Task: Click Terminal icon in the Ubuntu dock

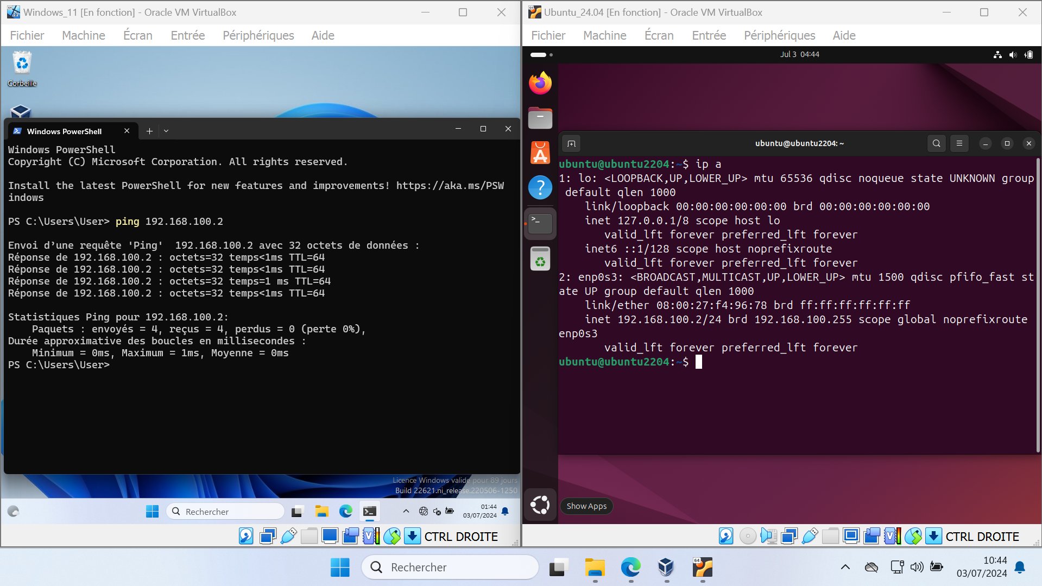Action: (x=540, y=223)
